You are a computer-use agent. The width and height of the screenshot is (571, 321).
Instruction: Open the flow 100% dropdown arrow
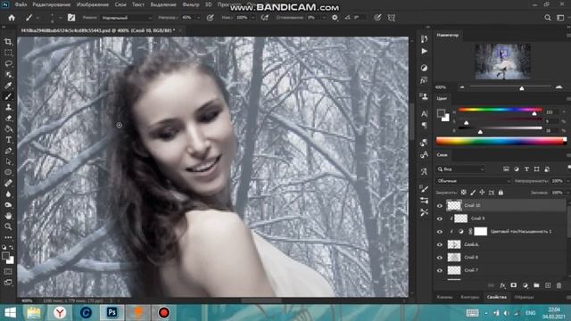(253, 18)
